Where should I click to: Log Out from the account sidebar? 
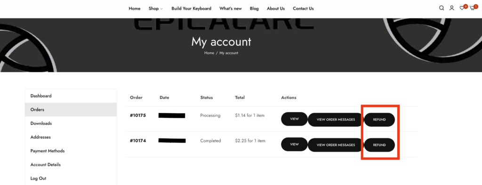tap(71, 178)
